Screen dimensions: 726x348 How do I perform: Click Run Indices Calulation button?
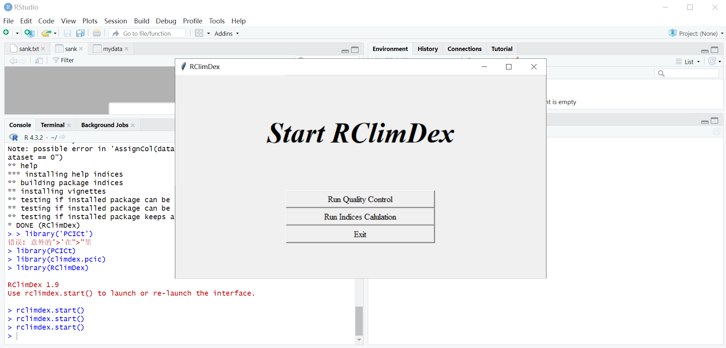pos(360,217)
